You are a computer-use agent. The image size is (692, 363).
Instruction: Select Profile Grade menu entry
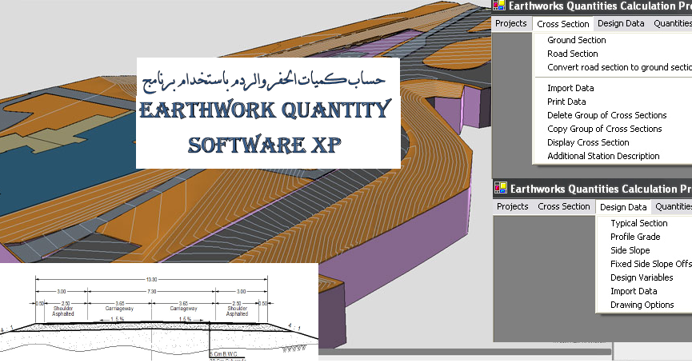(x=635, y=237)
